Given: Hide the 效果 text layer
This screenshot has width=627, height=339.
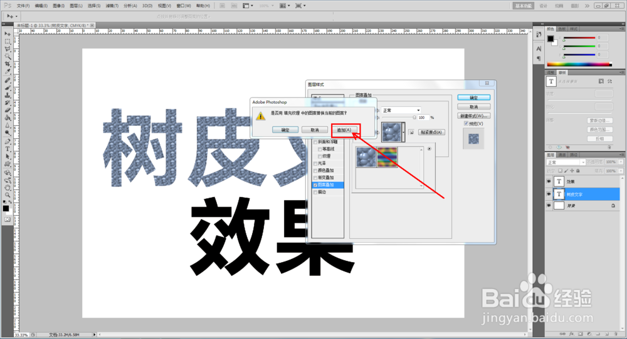Looking at the screenshot, I should 549,182.
